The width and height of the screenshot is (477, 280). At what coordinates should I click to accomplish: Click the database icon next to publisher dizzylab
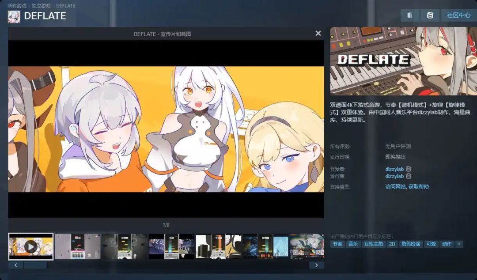pos(409,176)
